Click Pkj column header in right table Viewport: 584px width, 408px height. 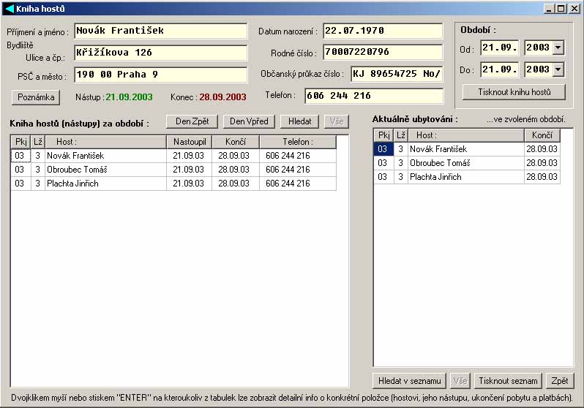coord(383,135)
